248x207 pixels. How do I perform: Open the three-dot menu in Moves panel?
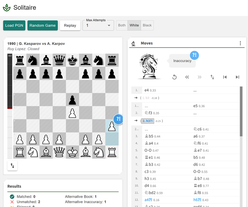click(x=240, y=43)
